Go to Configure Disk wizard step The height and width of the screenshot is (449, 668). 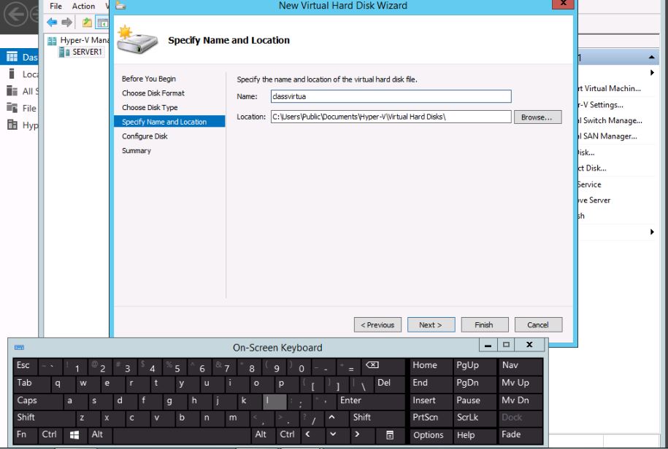point(145,136)
